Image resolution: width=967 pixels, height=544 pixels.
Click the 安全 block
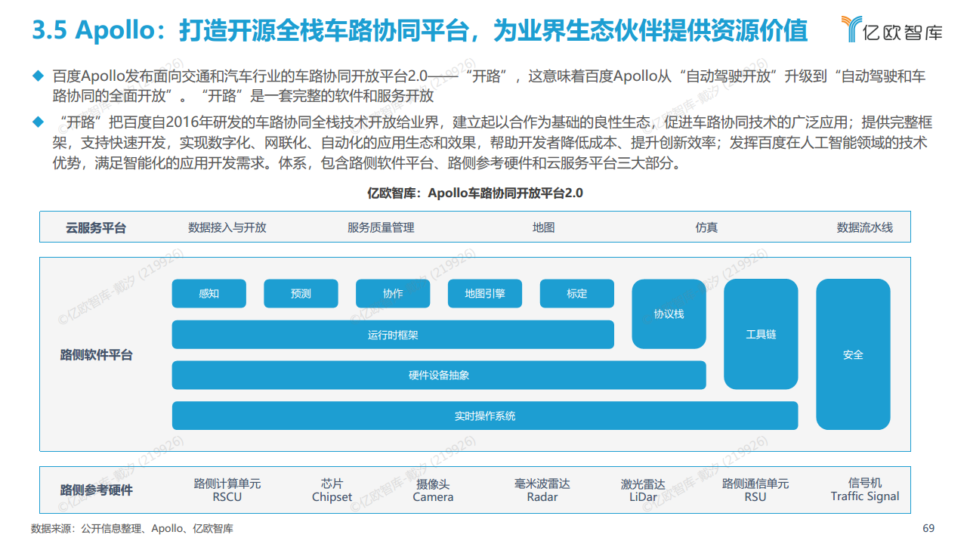pyautogui.click(x=853, y=354)
